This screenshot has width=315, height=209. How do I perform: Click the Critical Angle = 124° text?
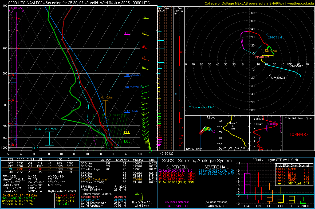(x=201, y=107)
